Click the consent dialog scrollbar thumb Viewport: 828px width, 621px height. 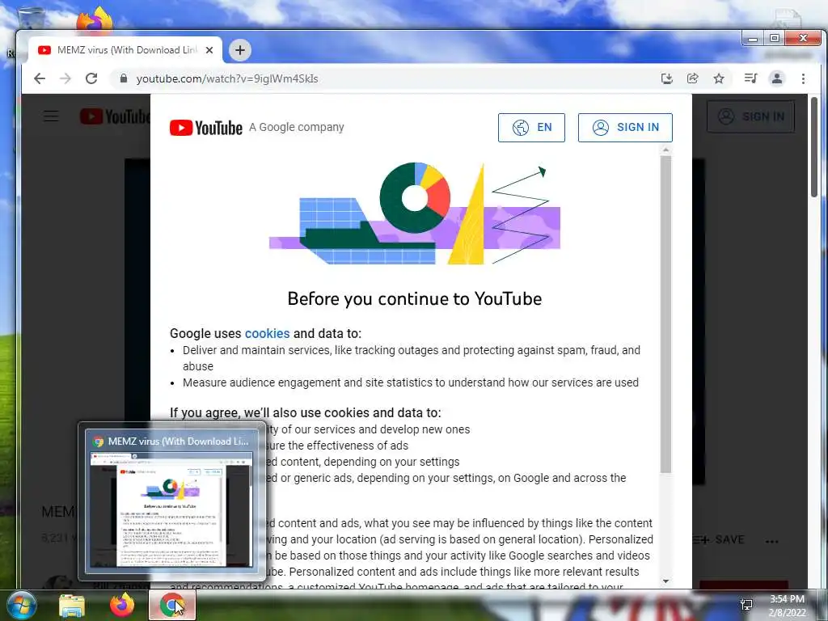click(x=666, y=315)
